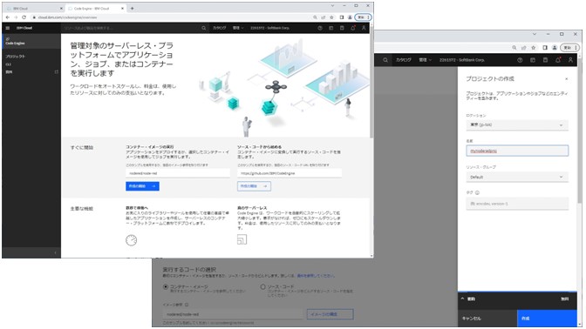Open user profile icon in back window
This screenshot has height=329, width=586.
(x=570, y=60)
